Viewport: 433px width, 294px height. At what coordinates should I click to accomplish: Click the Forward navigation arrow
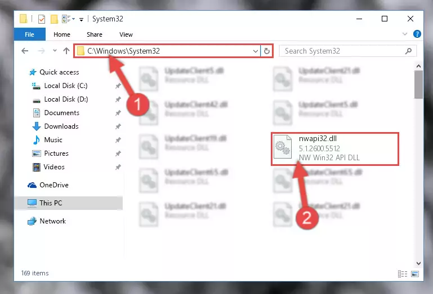point(41,51)
